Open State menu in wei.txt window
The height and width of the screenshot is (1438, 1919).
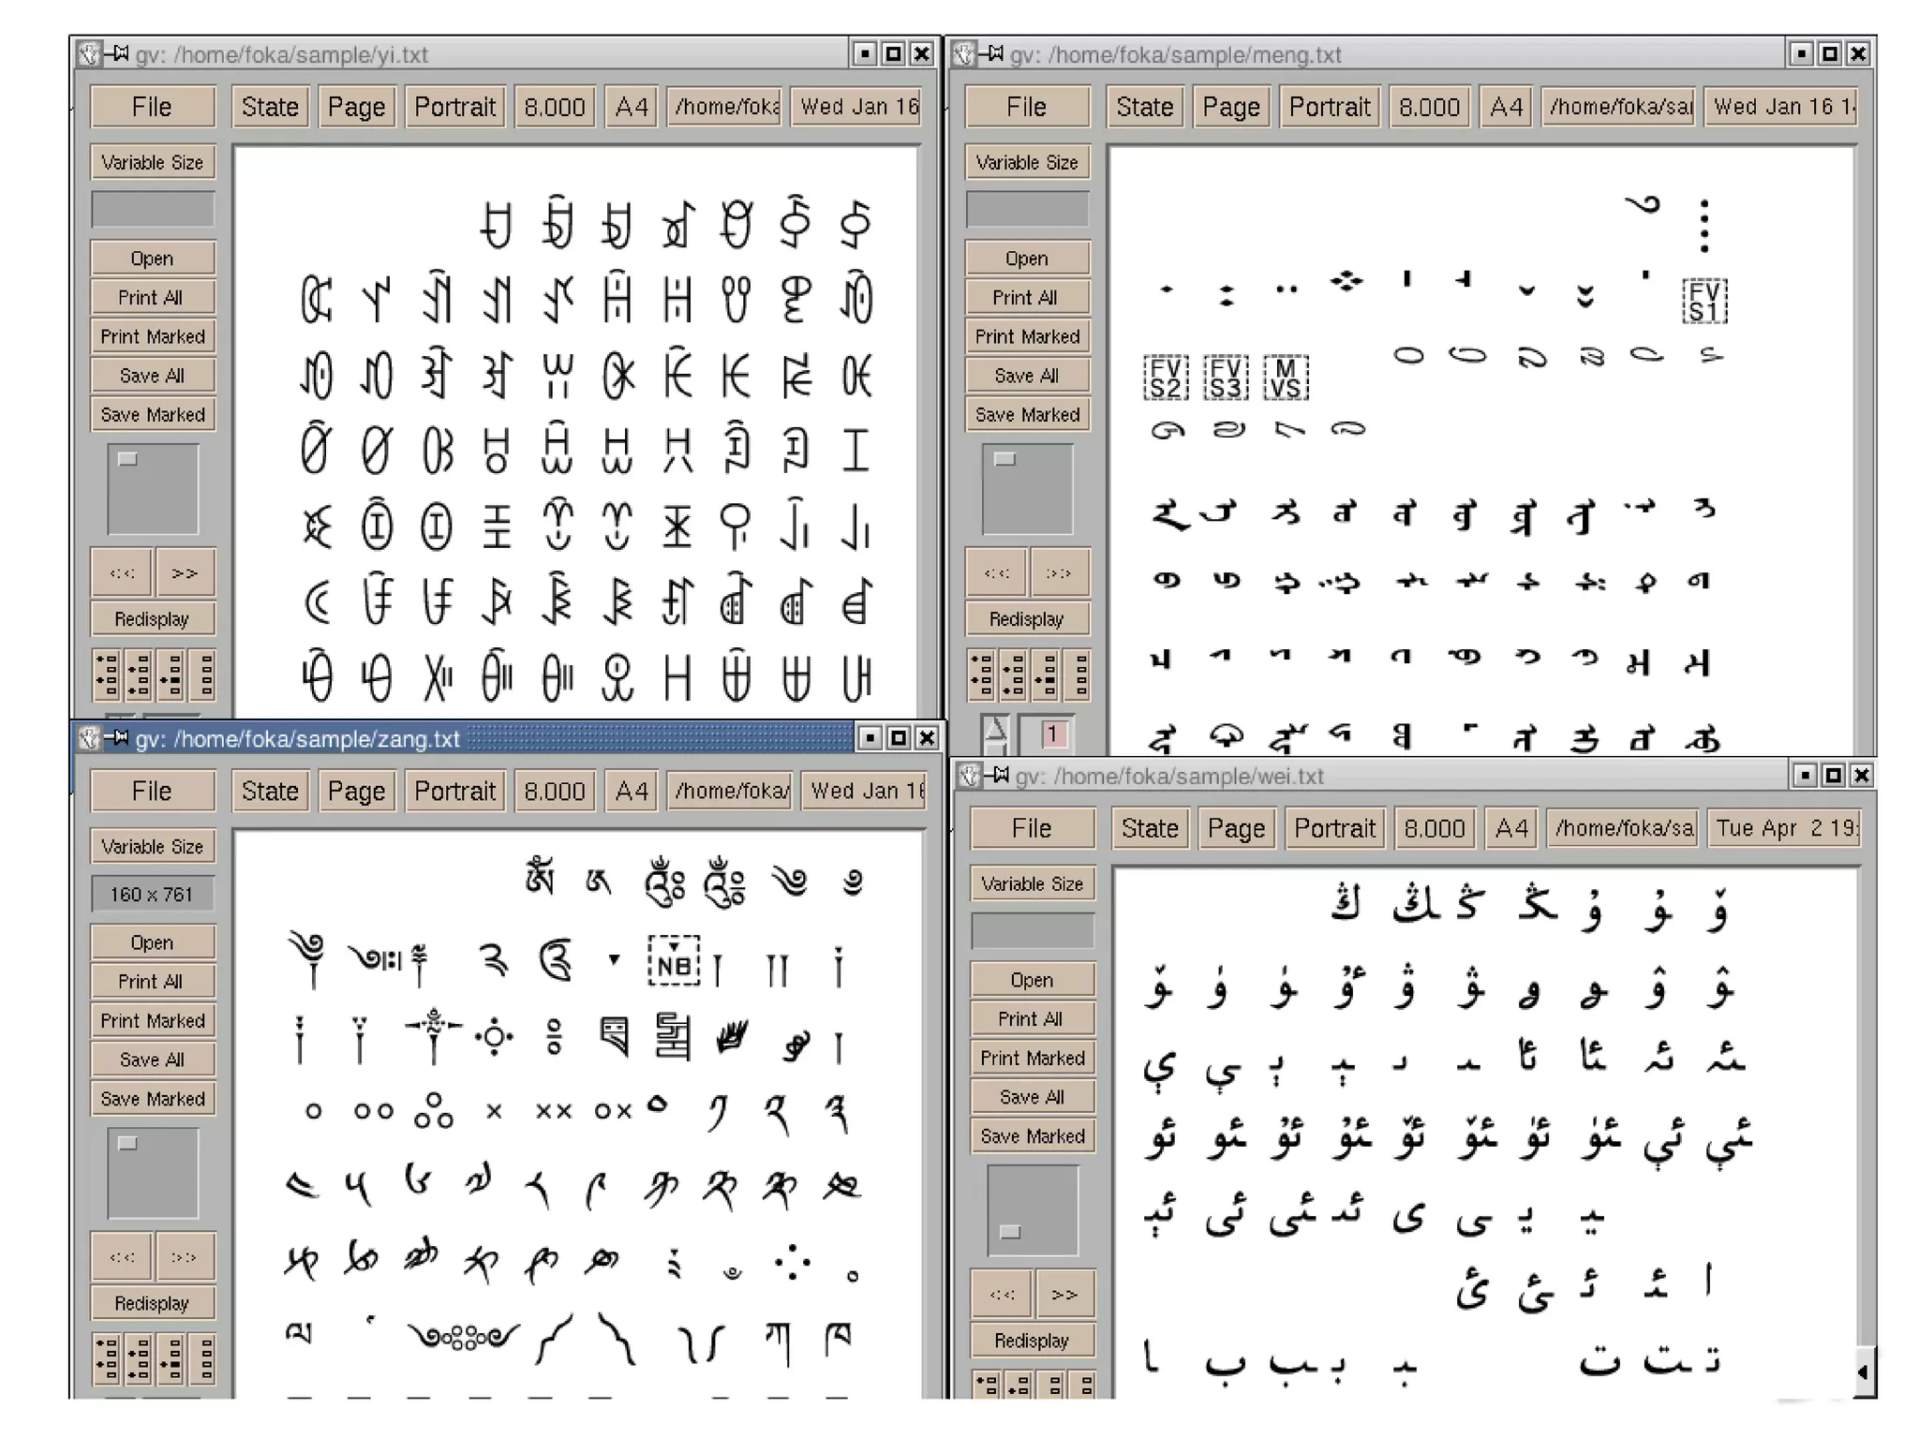(1149, 828)
